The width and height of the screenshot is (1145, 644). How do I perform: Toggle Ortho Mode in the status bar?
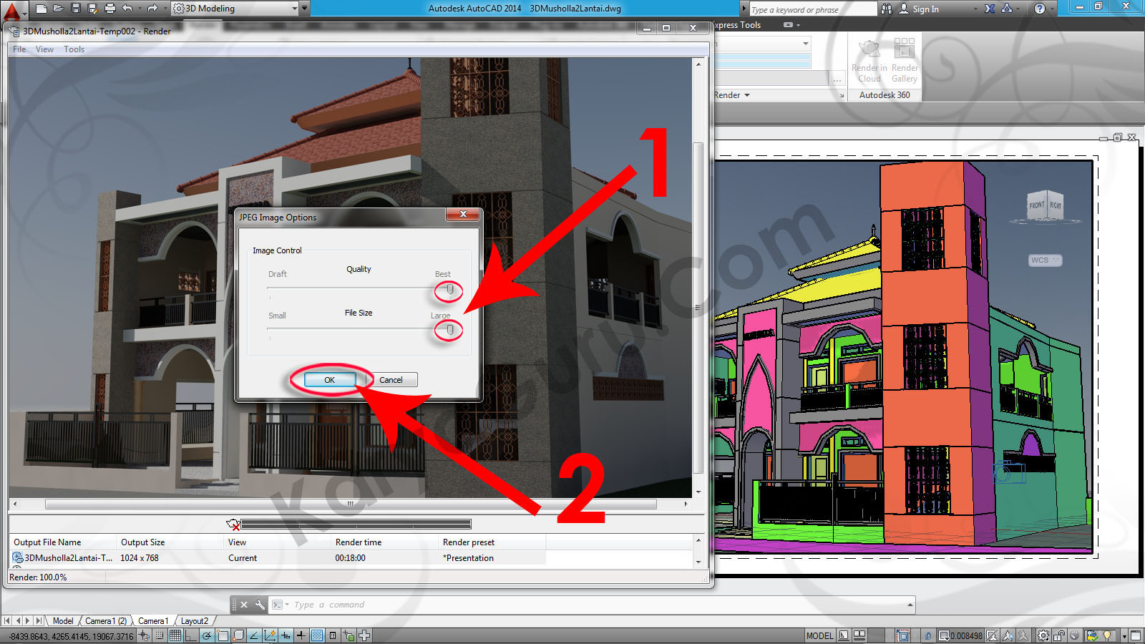pyautogui.click(x=190, y=635)
